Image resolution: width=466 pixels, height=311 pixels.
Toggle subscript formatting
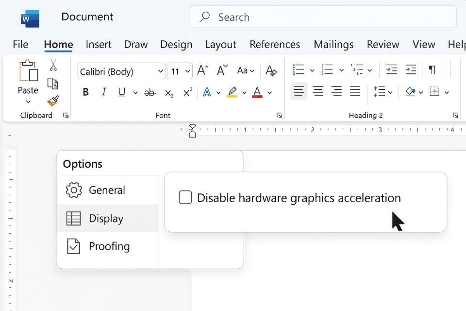click(169, 93)
